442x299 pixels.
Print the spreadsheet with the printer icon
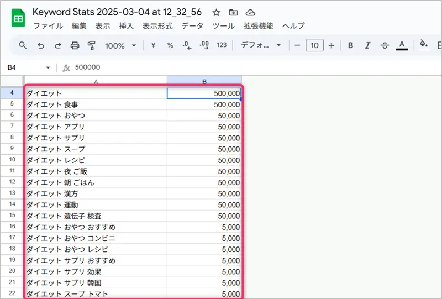pos(75,45)
